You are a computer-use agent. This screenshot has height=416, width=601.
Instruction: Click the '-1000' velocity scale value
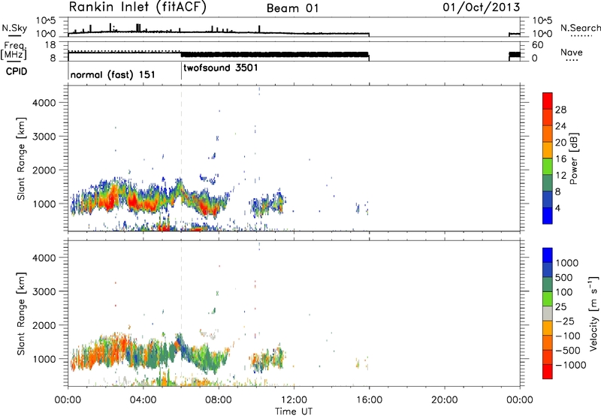point(571,365)
